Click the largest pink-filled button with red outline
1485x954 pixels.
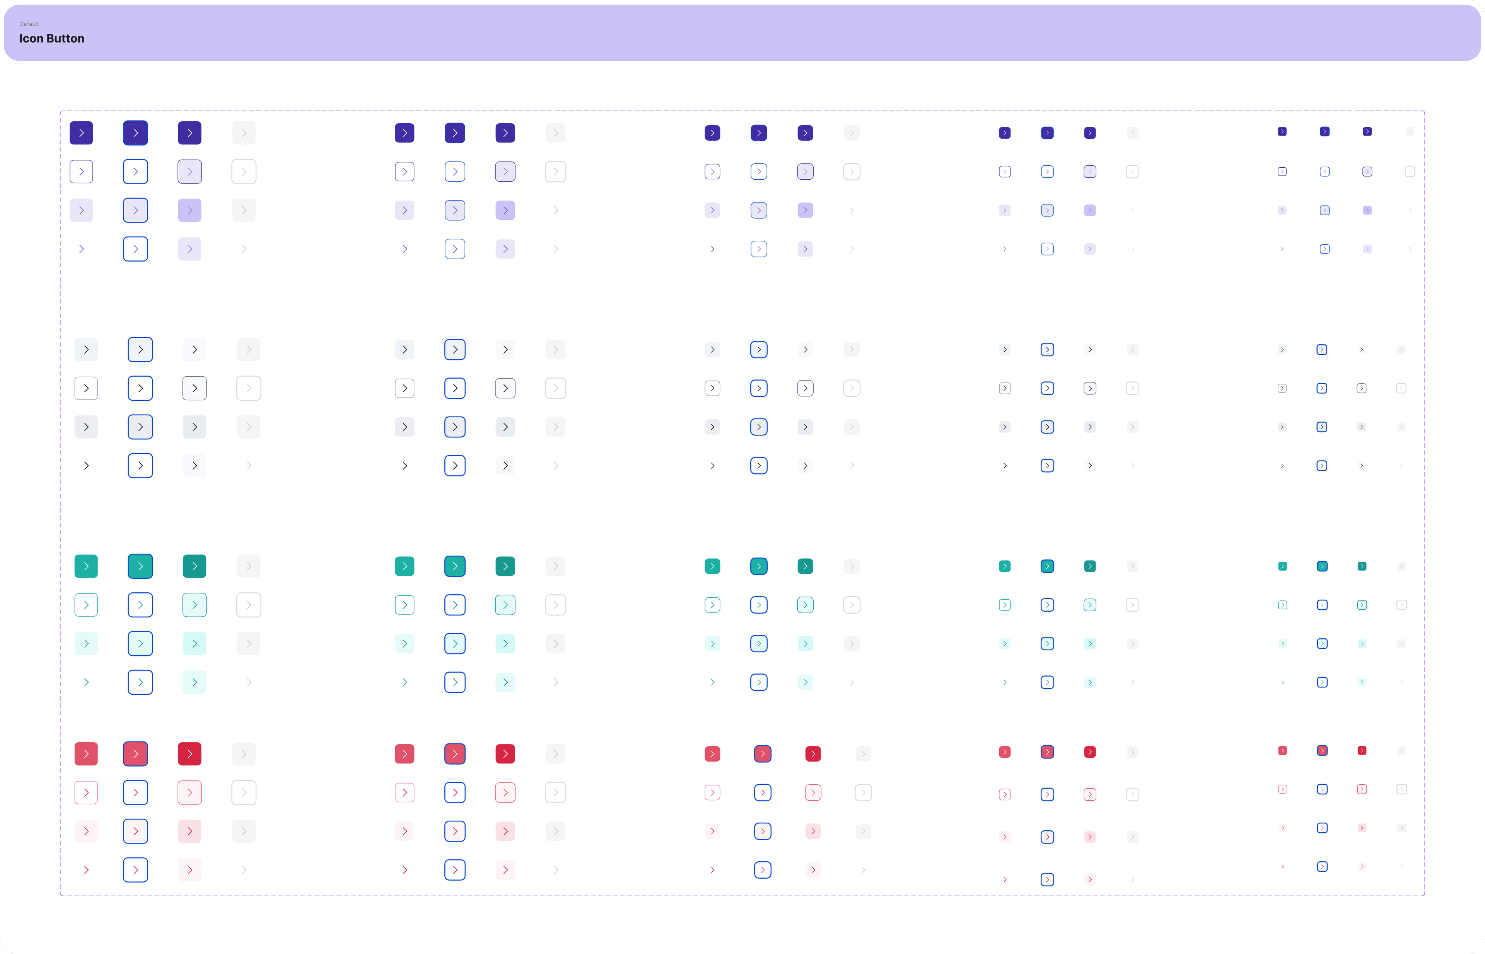[190, 792]
